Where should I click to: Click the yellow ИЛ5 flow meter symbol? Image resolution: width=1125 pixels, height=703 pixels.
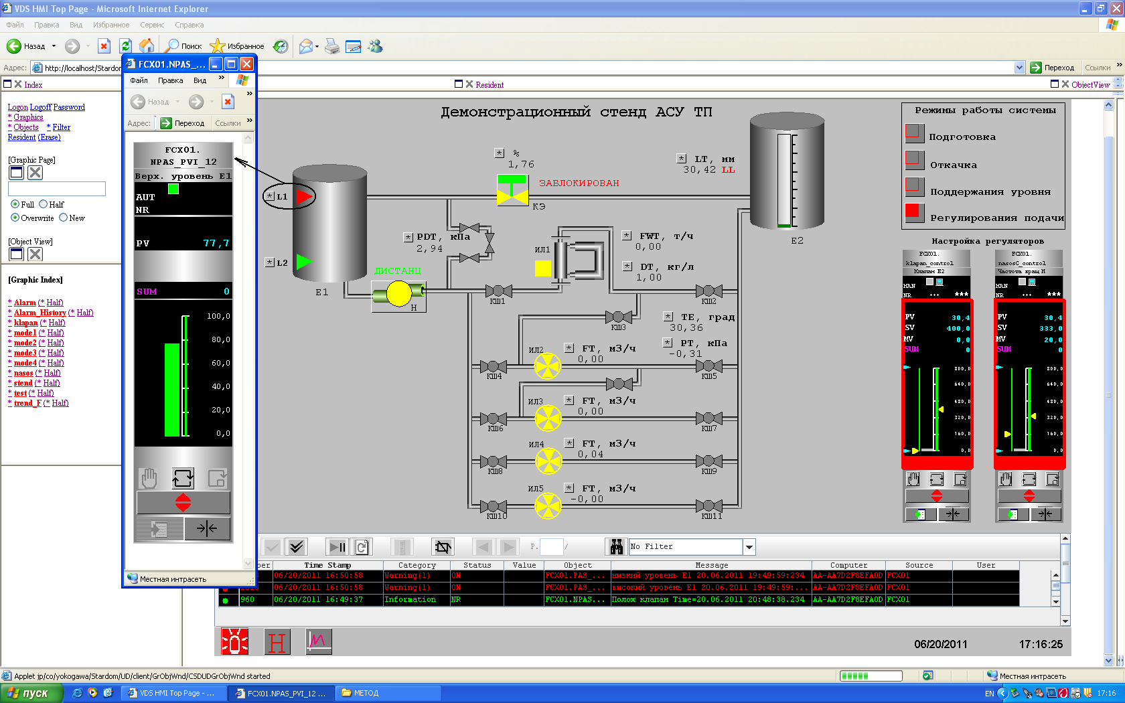pyautogui.click(x=548, y=505)
